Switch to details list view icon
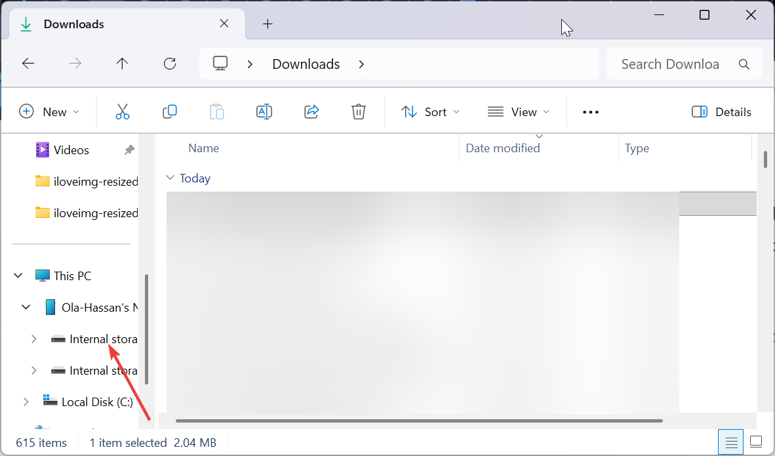This screenshot has width=775, height=456. (x=731, y=442)
